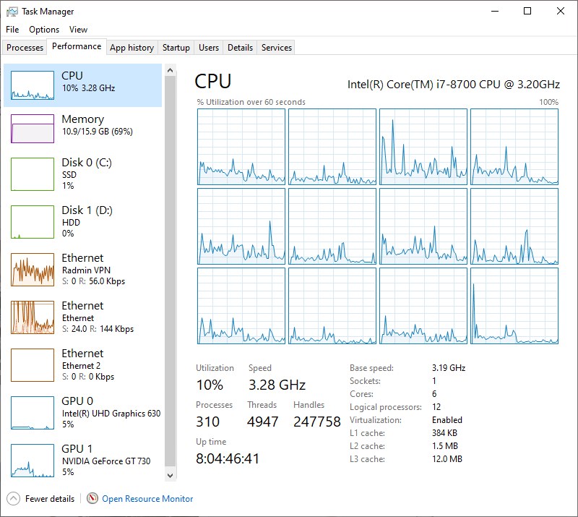Click the Resource Monitor icon
The image size is (578, 517).
click(x=92, y=498)
